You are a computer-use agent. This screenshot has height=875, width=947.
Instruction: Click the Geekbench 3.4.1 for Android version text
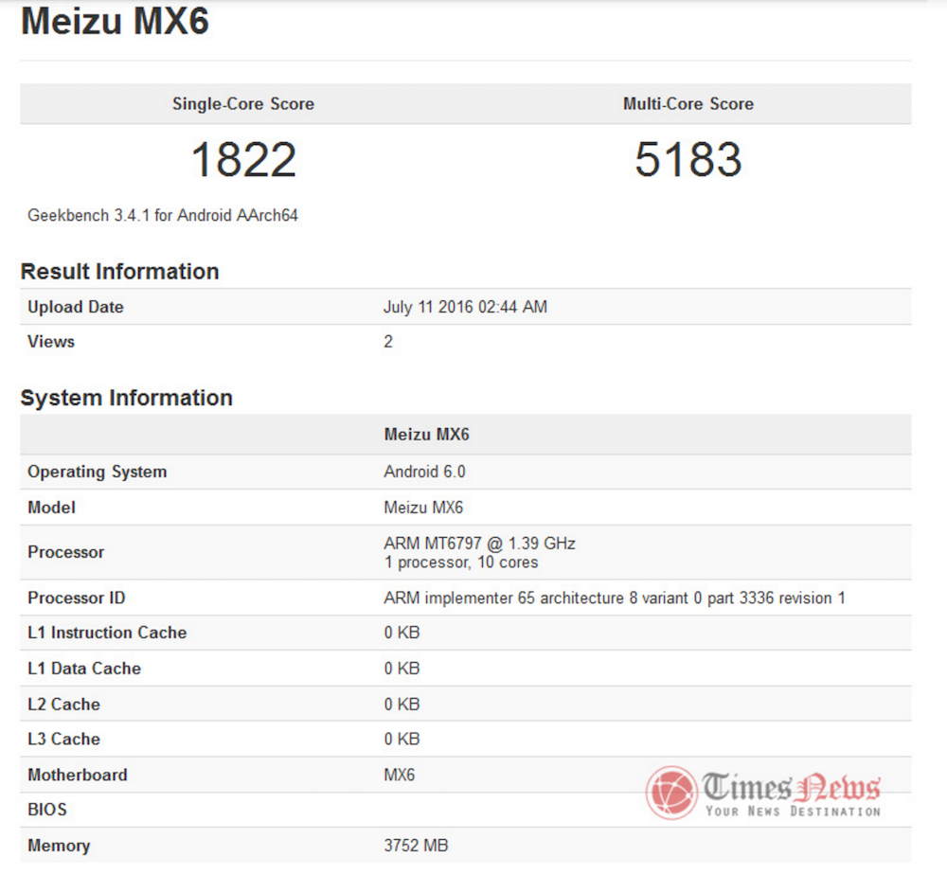163,216
